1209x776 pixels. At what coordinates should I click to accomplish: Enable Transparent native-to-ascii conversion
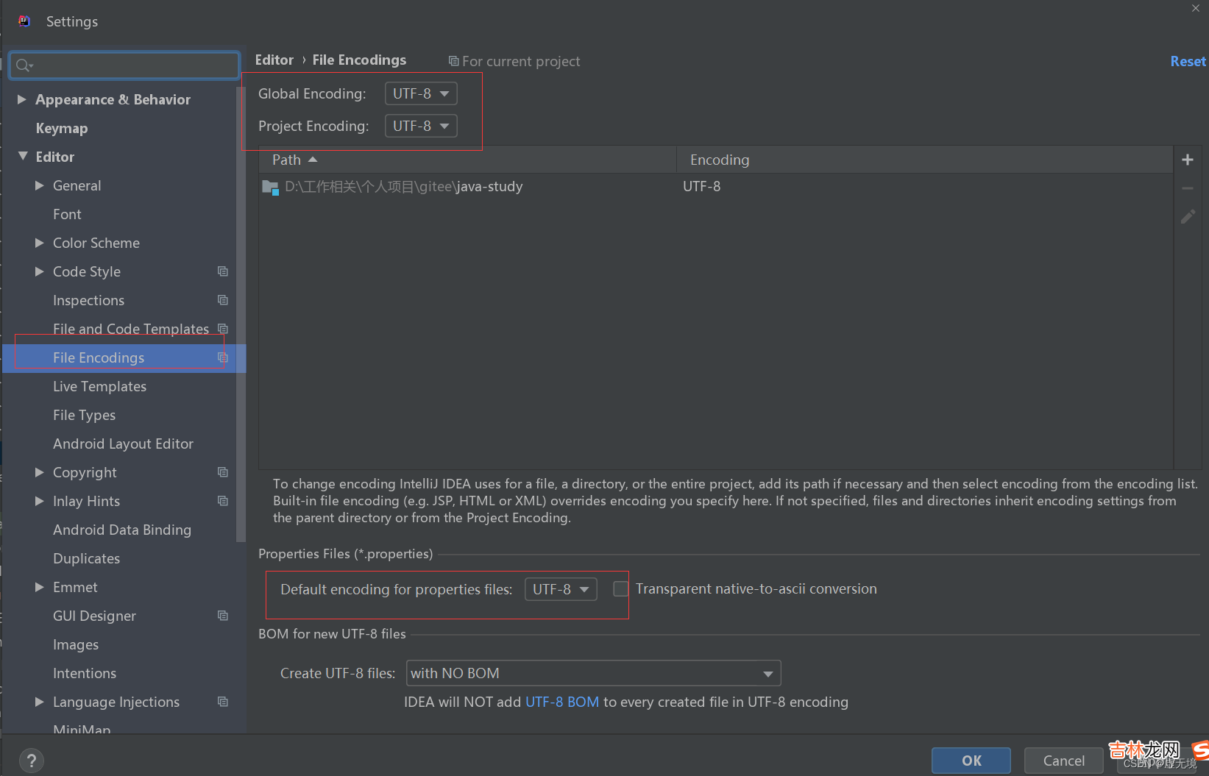pyautogui.click(x=621, y=589)
